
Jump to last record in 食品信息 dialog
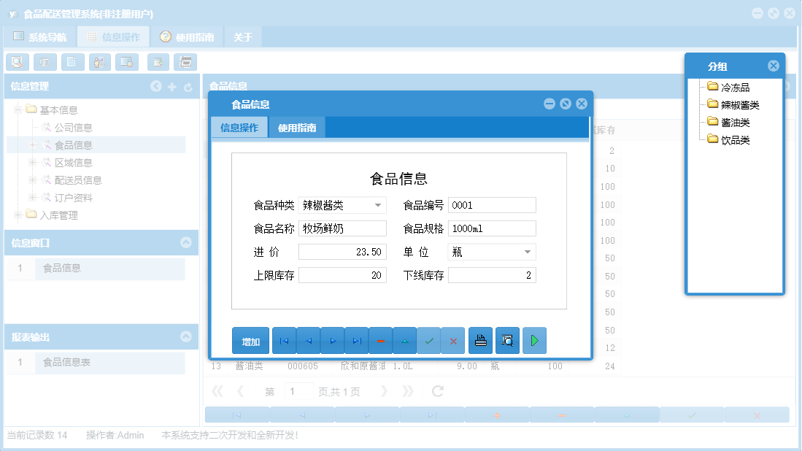(357, 341)
